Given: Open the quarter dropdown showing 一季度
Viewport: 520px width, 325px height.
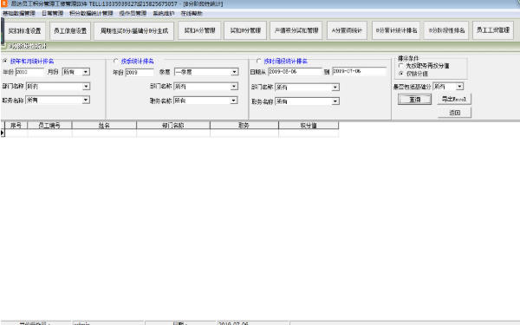Looking at the screenshot, I should 235,72.
